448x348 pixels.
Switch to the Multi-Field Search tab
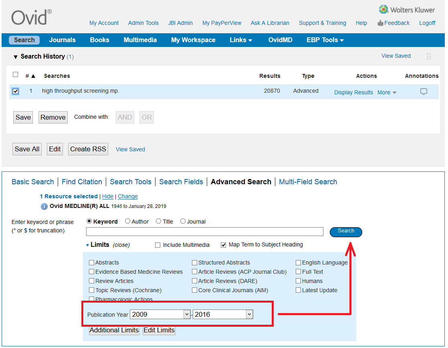pyautogui.click(x=308, y=182)
